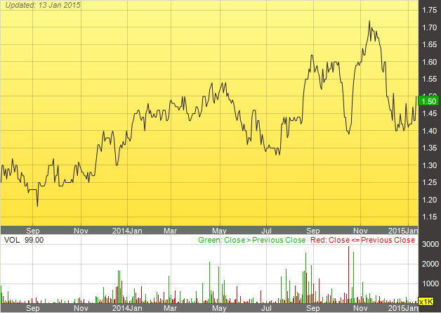Screen dimensions: 441x313
Task: Click the 1.60 price axis value
Action: (430, 62)
